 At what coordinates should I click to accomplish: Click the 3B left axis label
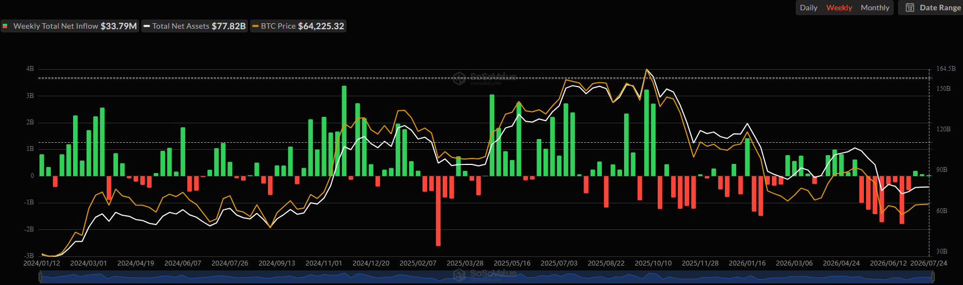30,96
